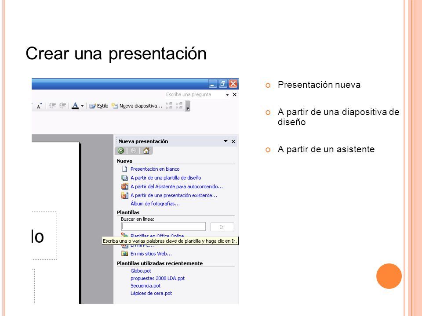Click the Estilo toolbar button
This screenshot has width=422, height=316.
99,106
